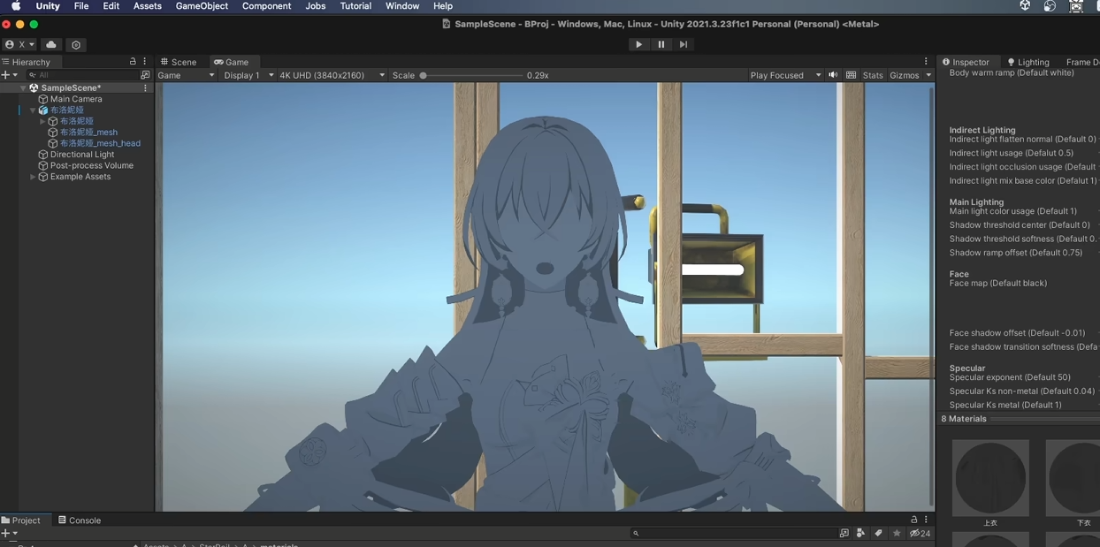Open the Gizmos dropdown arrow
The height and width of the screenshot is (547, 1100).
928,75
